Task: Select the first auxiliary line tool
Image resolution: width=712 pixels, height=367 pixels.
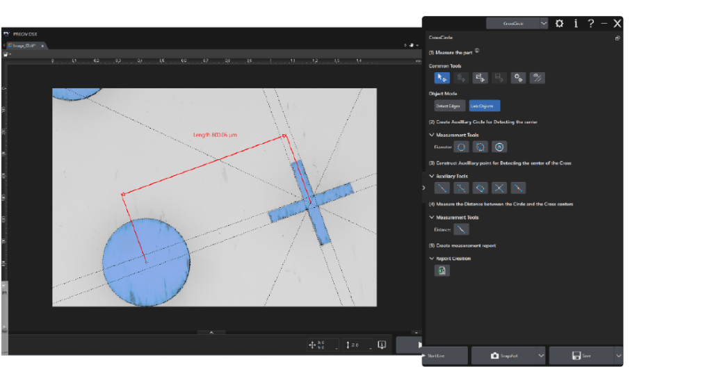Action: pos(442,188)
